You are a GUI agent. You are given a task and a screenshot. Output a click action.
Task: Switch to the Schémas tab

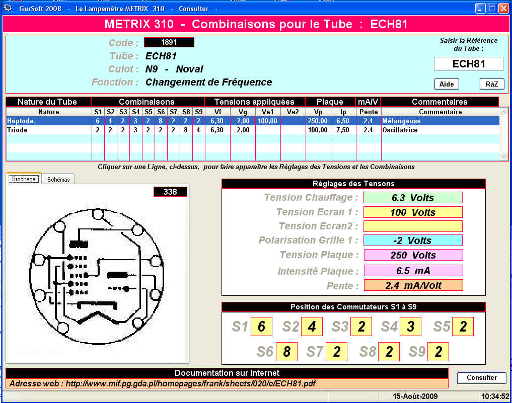(x=58, y=179)
